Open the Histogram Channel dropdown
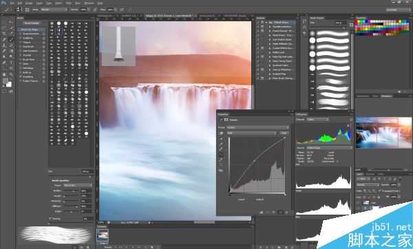413x249 pixels. click(x=318, y=120)
